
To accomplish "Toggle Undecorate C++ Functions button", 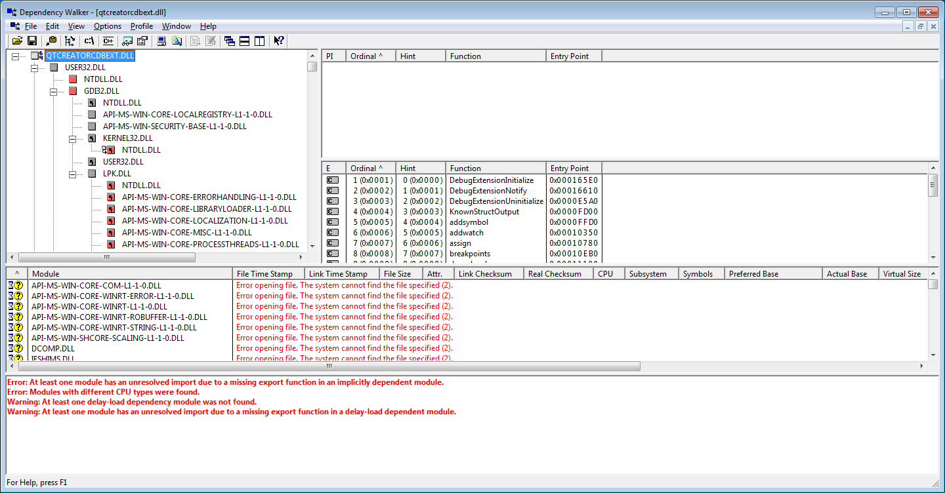I will (x=108, y=41).
